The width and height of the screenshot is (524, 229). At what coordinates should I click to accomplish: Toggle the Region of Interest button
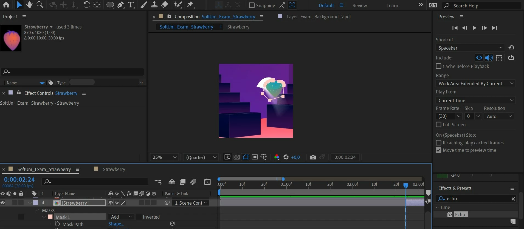[255, 157]
